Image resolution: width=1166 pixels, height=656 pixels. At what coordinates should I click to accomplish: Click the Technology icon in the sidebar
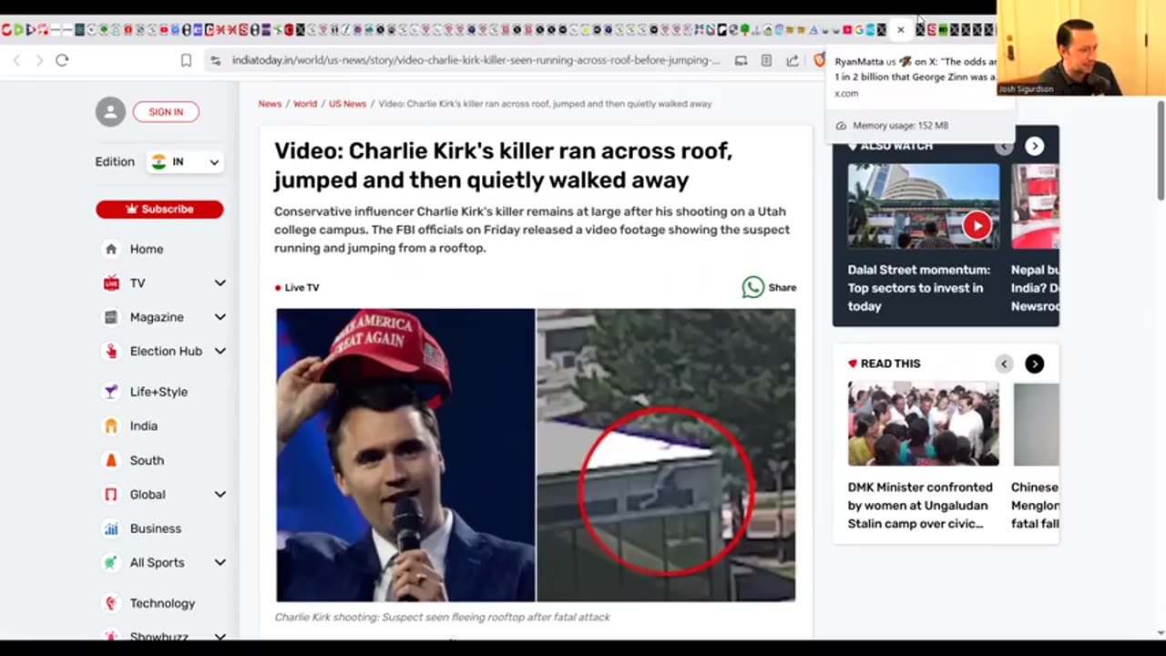coord(111,603)
